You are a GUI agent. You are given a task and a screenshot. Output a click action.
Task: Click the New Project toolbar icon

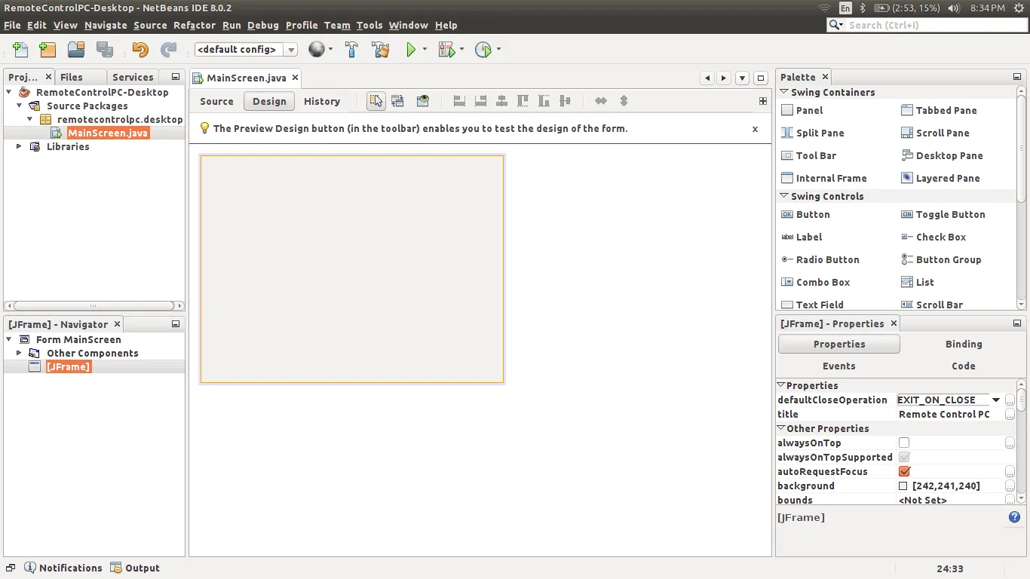click(x=48, y=50)
